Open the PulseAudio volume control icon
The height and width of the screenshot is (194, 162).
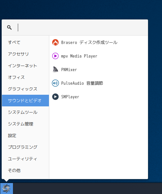[55, 83]
